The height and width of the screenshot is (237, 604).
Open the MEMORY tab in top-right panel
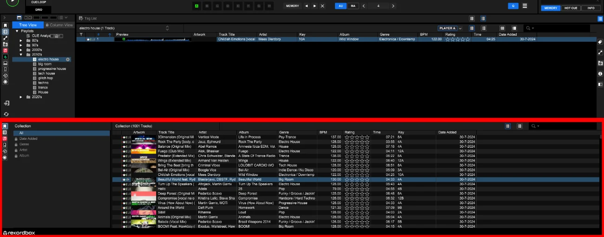pos(551,8)
